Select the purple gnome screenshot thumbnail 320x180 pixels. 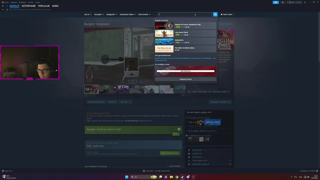(121, 89)
